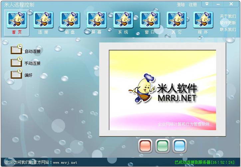Minimize the 米人远程控制 window
Viewport: 241px width, 167px height.
(218, 4)
